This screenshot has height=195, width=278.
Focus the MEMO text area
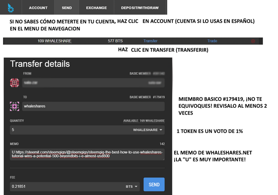(x=87, y=155)
